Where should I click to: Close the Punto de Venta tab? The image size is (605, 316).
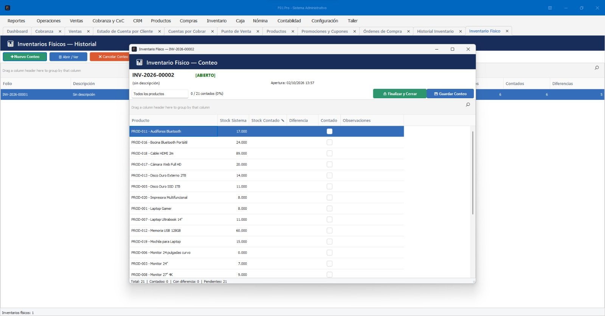coord(258,31)
